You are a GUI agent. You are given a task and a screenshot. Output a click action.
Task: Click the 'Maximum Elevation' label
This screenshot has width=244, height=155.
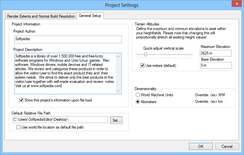[215, 47]
